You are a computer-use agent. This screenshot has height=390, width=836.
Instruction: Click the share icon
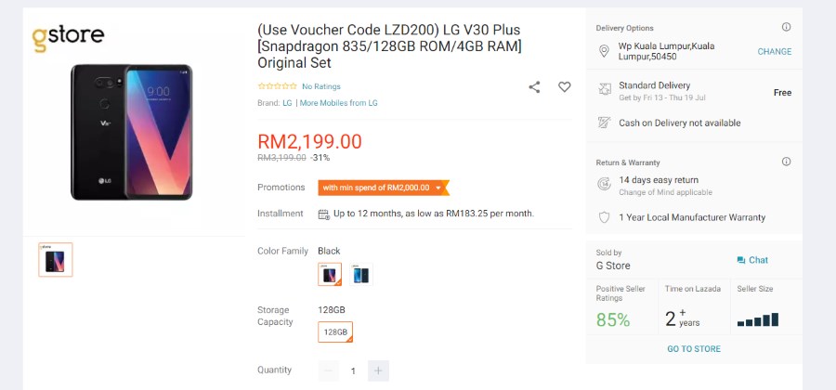click(534, 87)
